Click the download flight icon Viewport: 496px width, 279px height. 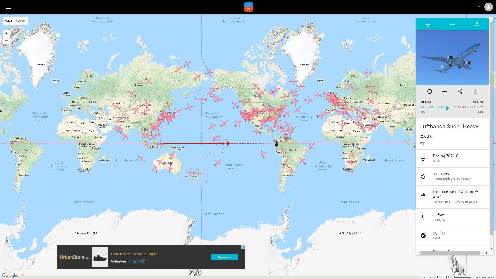point(475,91)
